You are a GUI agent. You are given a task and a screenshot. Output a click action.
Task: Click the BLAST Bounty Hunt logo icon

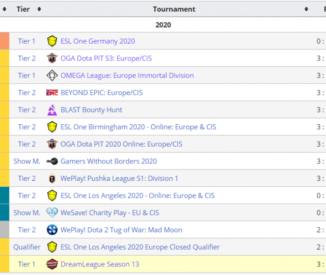[x=52, y=110]
